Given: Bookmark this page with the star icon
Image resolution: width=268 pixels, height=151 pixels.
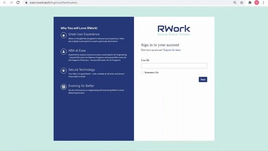Looking at the screenshot, I should [242, 3].
